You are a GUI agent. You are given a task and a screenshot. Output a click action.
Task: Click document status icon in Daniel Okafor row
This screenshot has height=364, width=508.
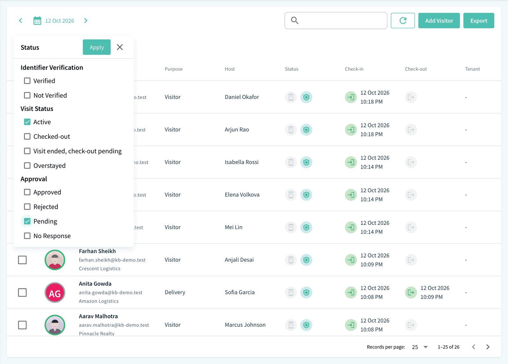click(291, 97)
